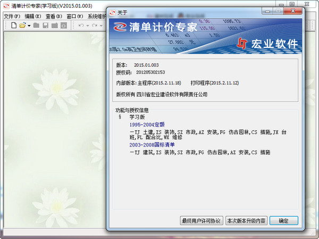The height and width of the screenshot is (239, 319).
Task: Click the 1995-2004定额 heading
Action: point(147,125)
